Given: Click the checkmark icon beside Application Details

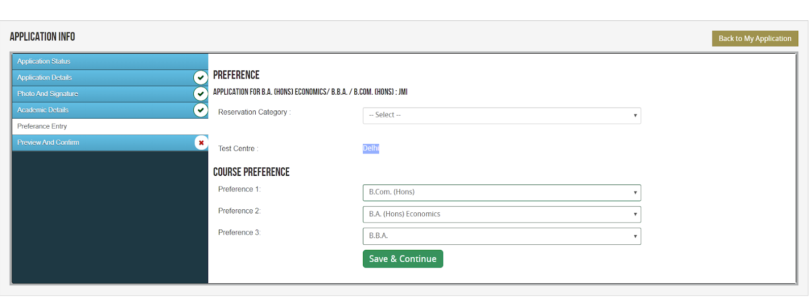Looking at the screenshot, I should pos(201,78).
